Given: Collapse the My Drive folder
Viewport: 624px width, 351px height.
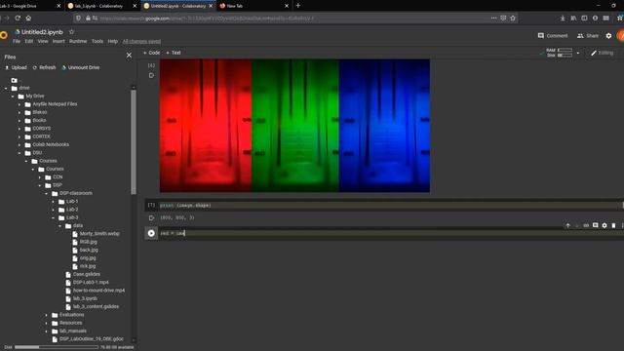Looking at the screenshot, I should [13, 97].
